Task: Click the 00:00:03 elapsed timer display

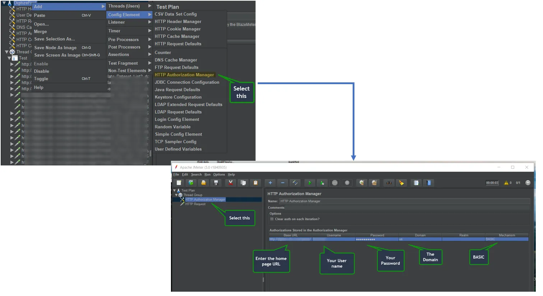Action: tap(492, 183)
